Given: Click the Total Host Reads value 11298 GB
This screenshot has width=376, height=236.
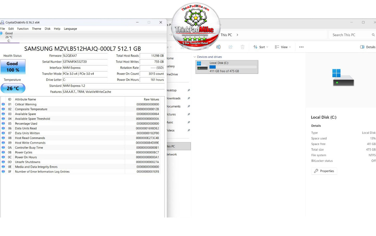Looking at the screenshot, I should (152, 56).
